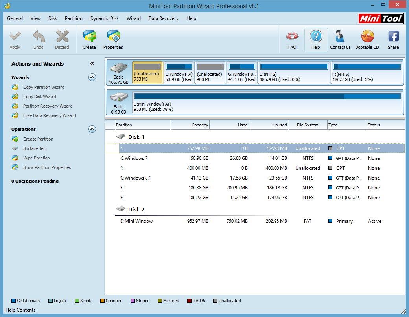Collapse the Actions and Wizards panel

click(92, 64)
